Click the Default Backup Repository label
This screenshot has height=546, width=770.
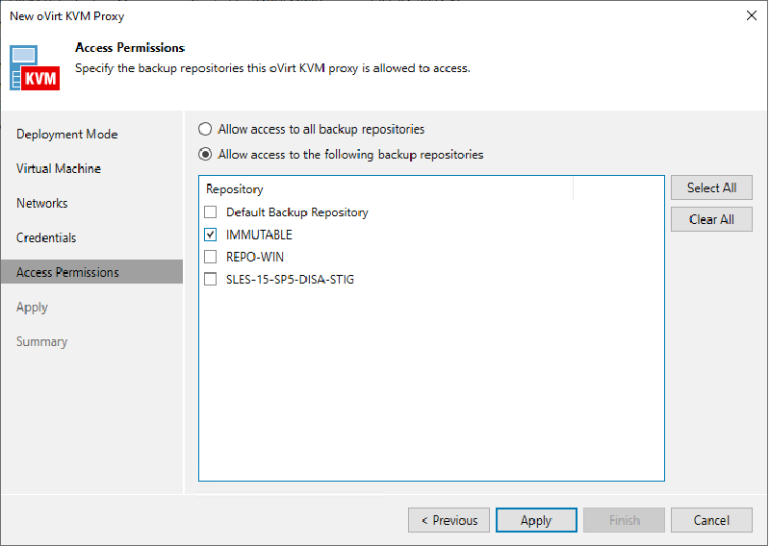click(x=297, y=211)
